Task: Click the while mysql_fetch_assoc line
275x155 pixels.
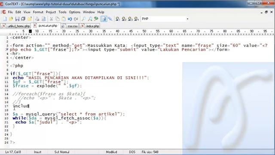Action: [x=59, y=118]
